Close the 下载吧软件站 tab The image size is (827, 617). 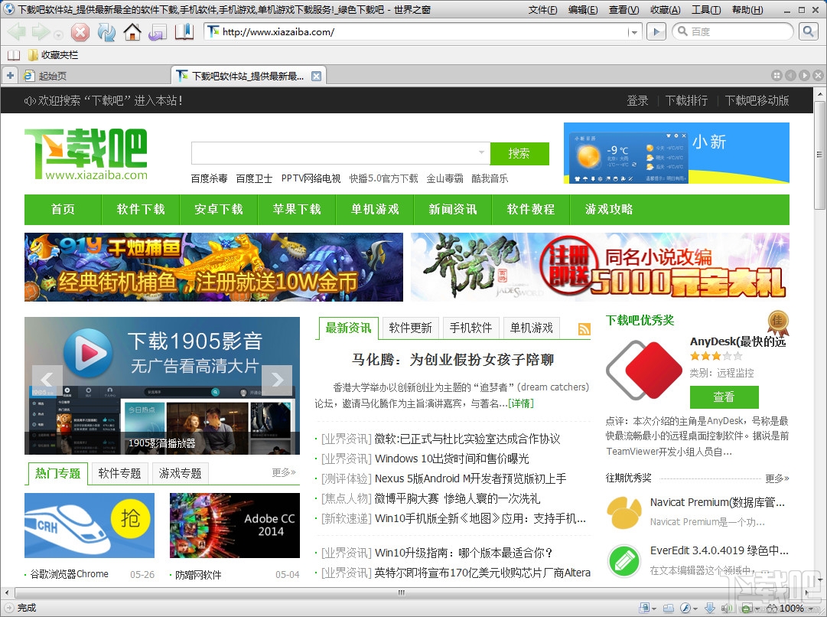[x=316, y=76]
